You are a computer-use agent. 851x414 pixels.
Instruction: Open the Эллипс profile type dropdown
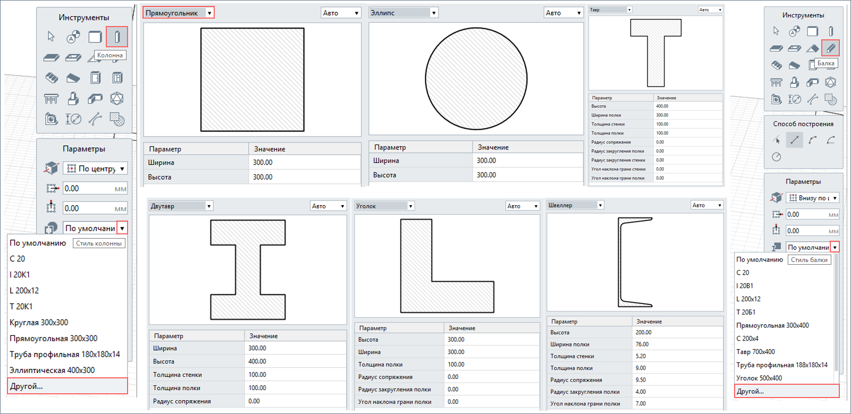403,13
